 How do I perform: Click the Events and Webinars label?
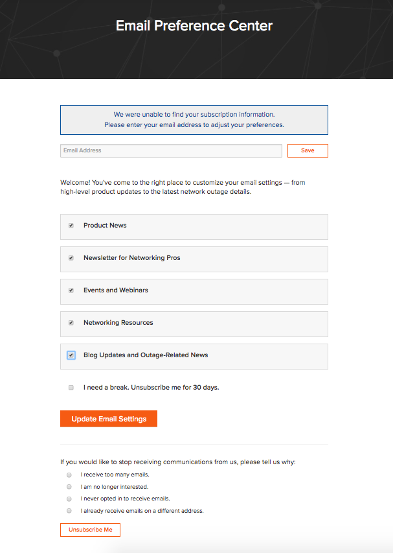tap(116, 290)
